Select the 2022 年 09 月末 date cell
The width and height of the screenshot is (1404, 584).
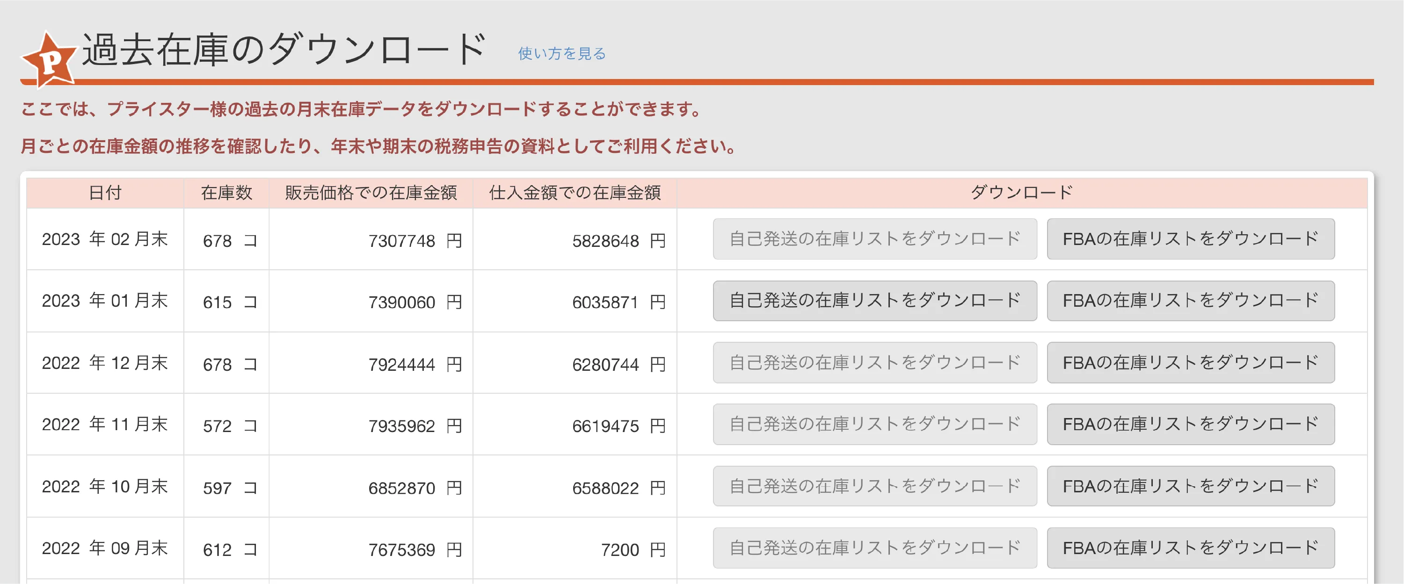(x=105, y=548)
